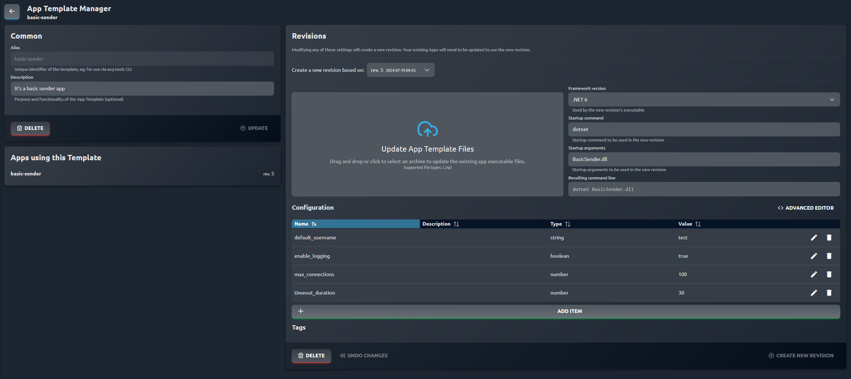This screenshot has height=379, width=851.
Task: Sort configuration by Name column
Action: (x=356, y=224)
